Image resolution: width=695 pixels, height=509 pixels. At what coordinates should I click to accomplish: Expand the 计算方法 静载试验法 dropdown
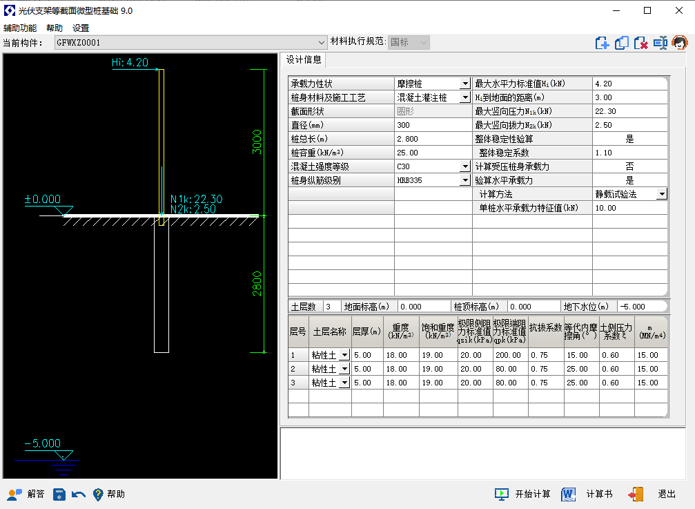661,194
